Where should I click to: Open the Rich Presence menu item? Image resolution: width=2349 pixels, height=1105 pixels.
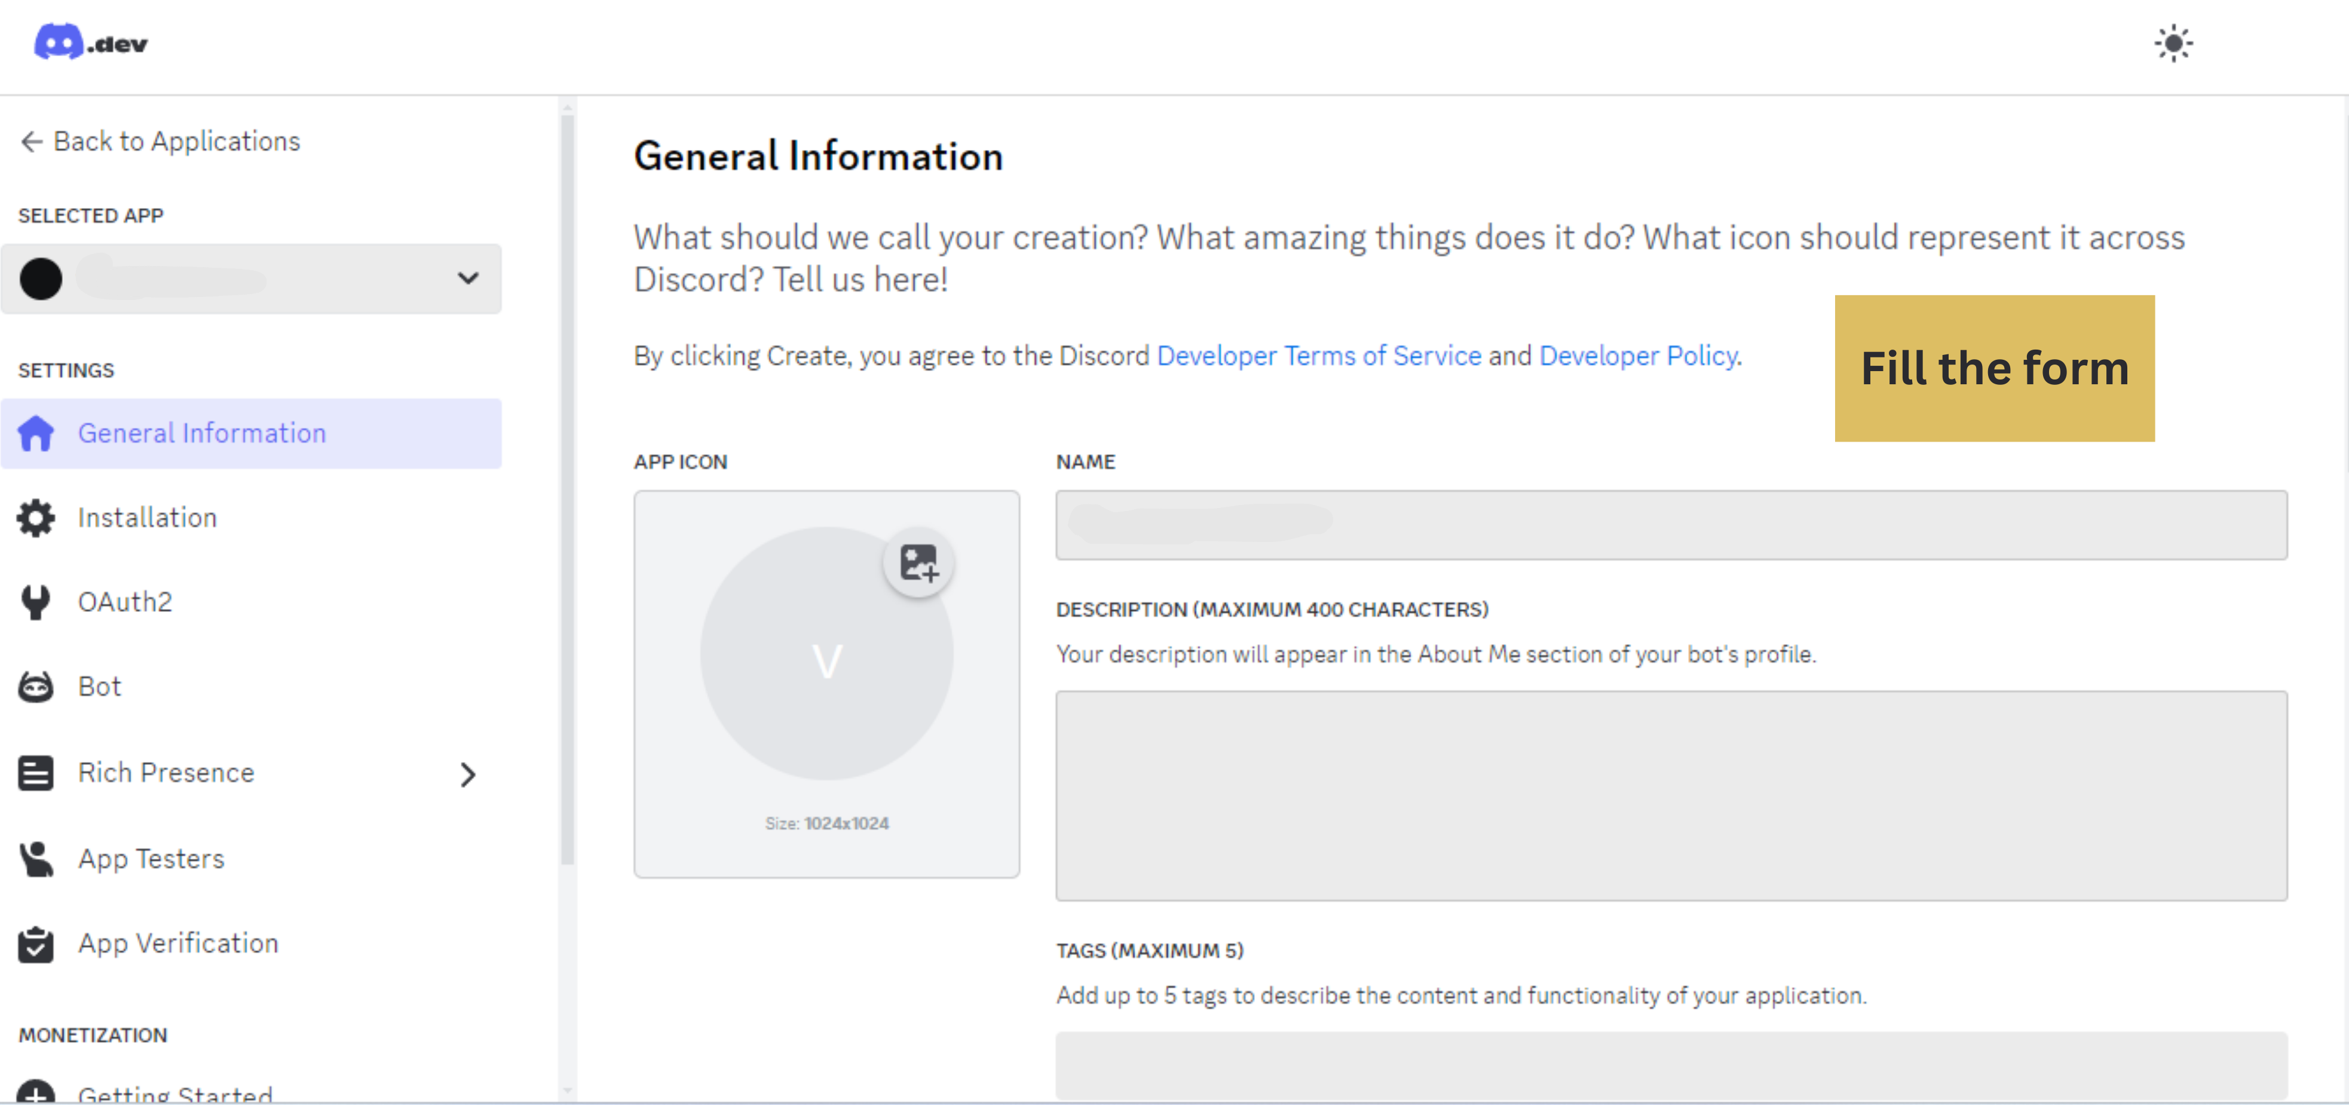[251, 773]
